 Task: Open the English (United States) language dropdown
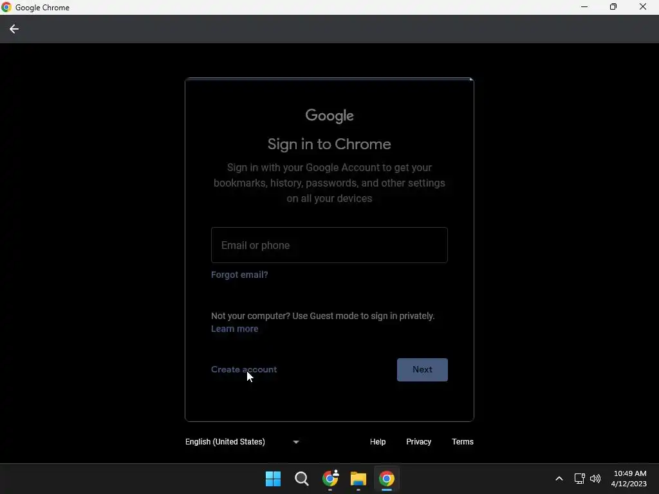coord(242,442)
